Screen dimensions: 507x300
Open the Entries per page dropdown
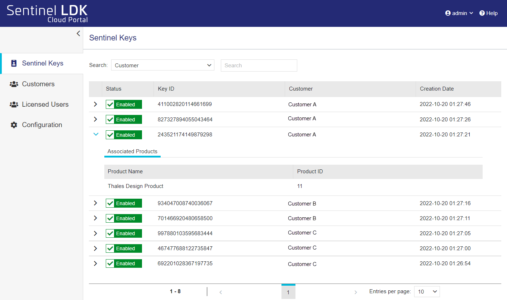coord(427,292)
